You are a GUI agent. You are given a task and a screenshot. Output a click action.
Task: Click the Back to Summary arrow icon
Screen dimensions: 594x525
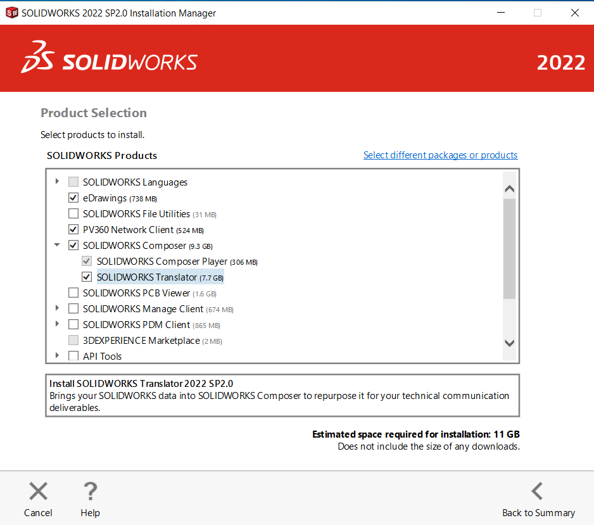tap(538, 491)
